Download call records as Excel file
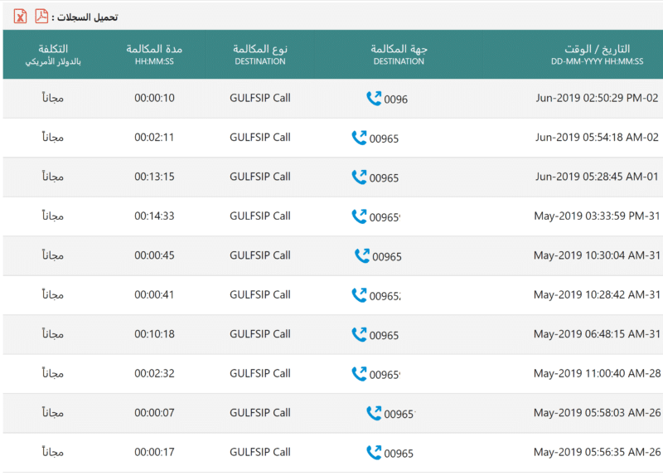 pyautogui.click(x=20, y=16)
